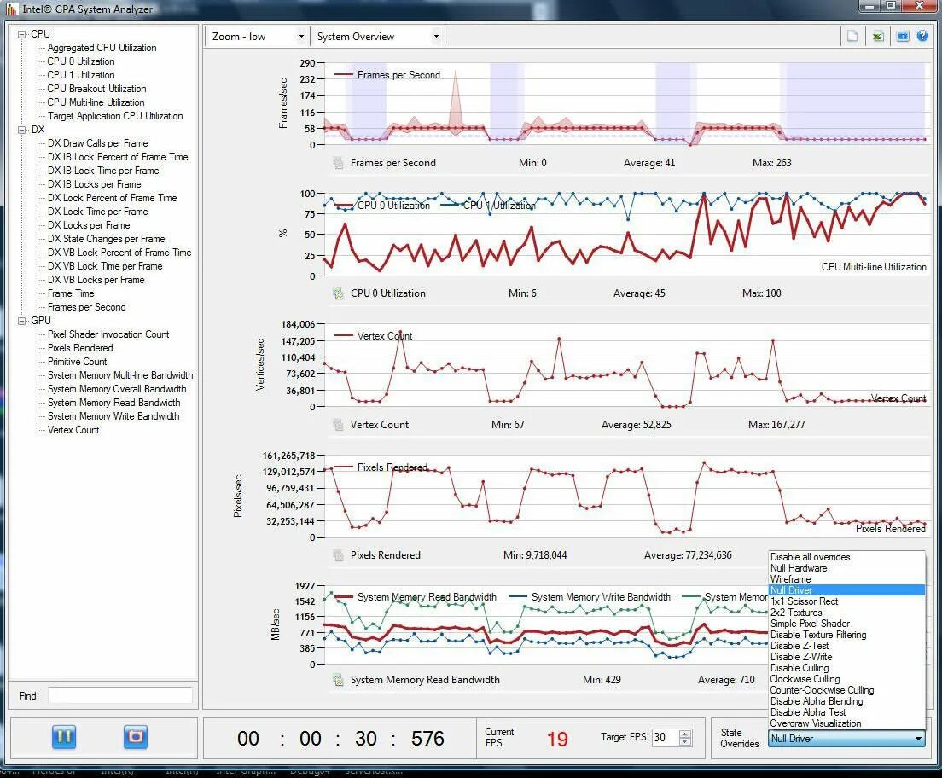Click the CPU Multi-line Utilization chart label
This screenshot has height=778, width=942.
pos(874,267)
